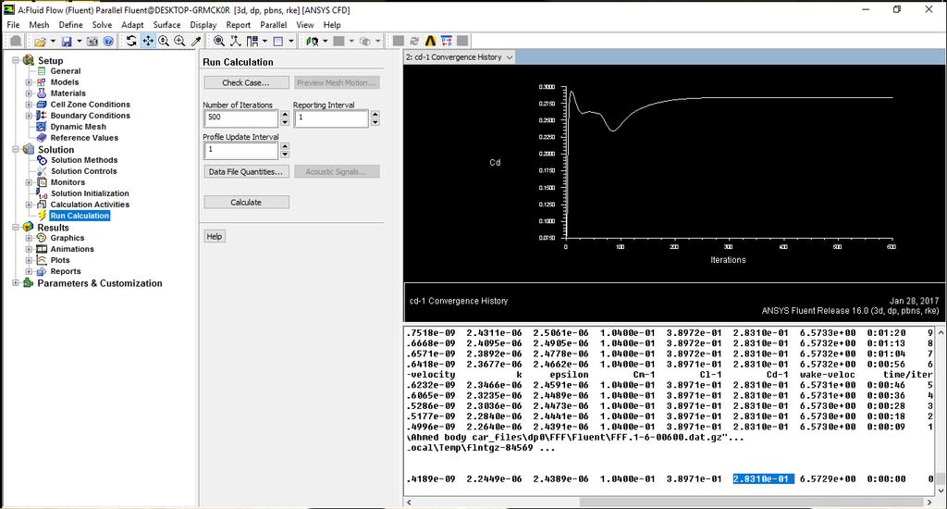Click the Data File Quantities... button

[246, 172]
